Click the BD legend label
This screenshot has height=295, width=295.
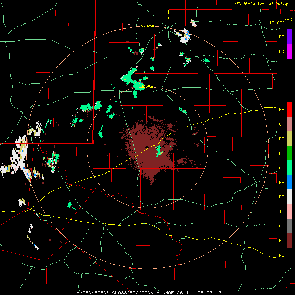click(281, 139)
